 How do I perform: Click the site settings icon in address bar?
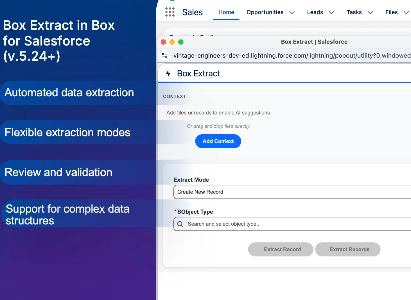(x=165, y=55)
